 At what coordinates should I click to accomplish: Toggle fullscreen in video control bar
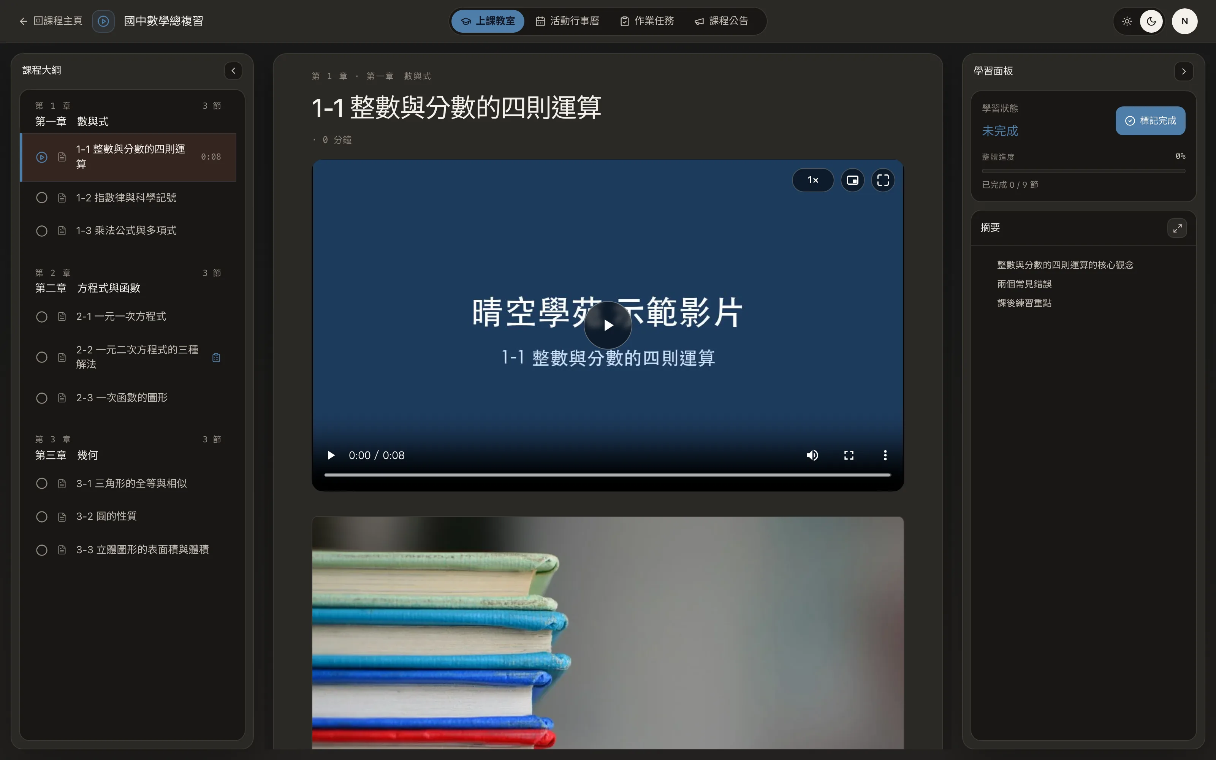(x=849, y=455)
